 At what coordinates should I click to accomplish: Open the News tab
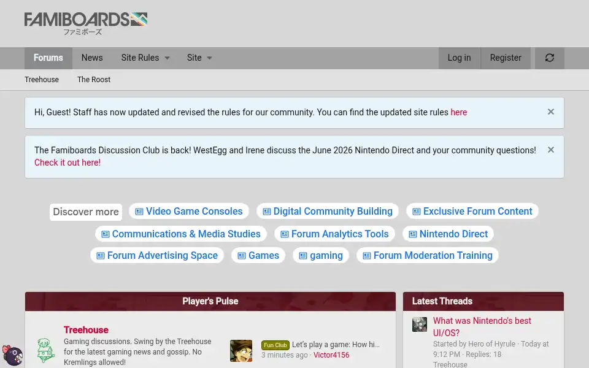click(x=92, y=58)
